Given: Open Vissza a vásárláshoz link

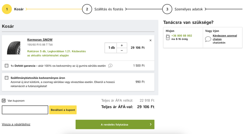Looking at the screenshot, I should [x=16, y=124].
